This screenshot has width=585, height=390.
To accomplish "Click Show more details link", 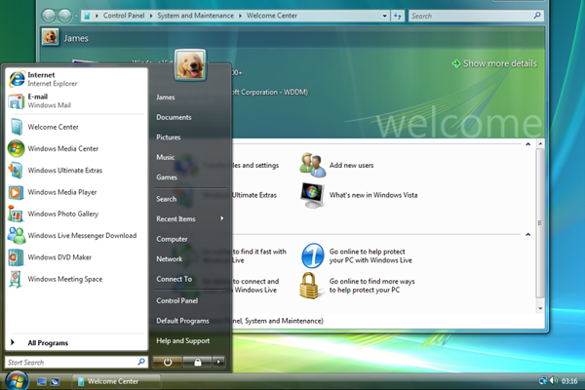I will 494,63.
